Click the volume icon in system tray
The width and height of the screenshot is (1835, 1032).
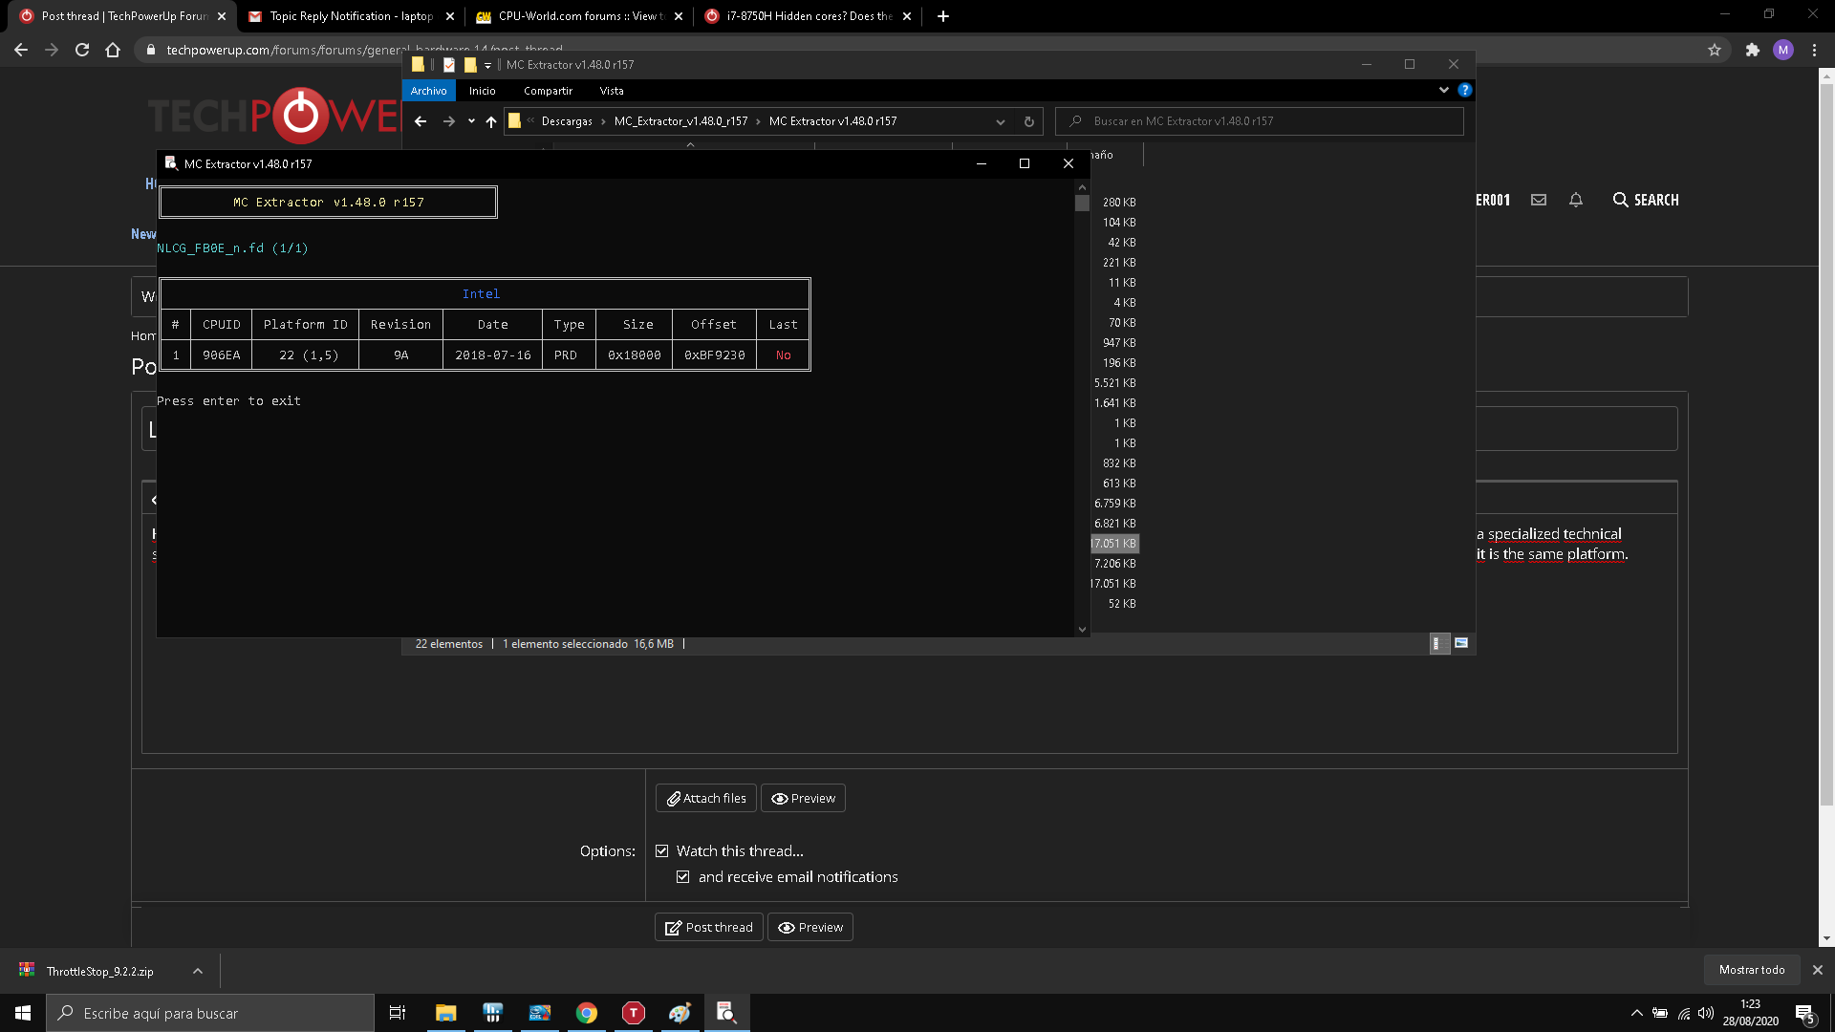click(x=1706, y=1013)
